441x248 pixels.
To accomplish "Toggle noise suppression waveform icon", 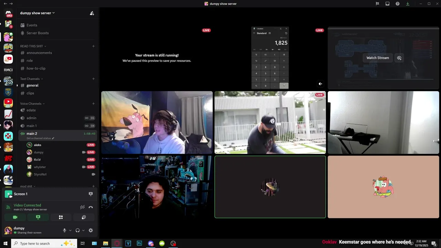I will 82,207.
